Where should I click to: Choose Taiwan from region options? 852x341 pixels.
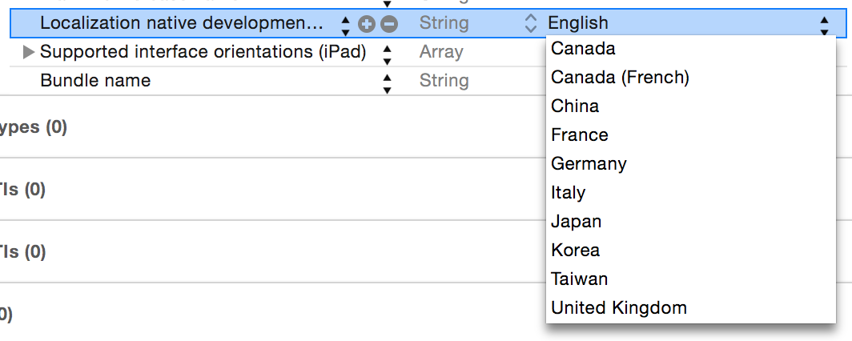click(579, 279)
